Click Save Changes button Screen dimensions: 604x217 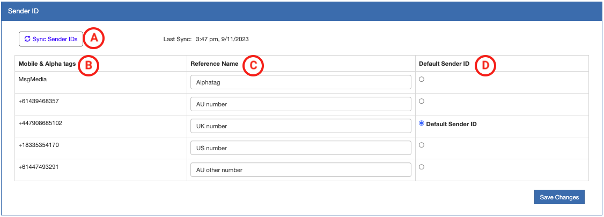[559, 197]
